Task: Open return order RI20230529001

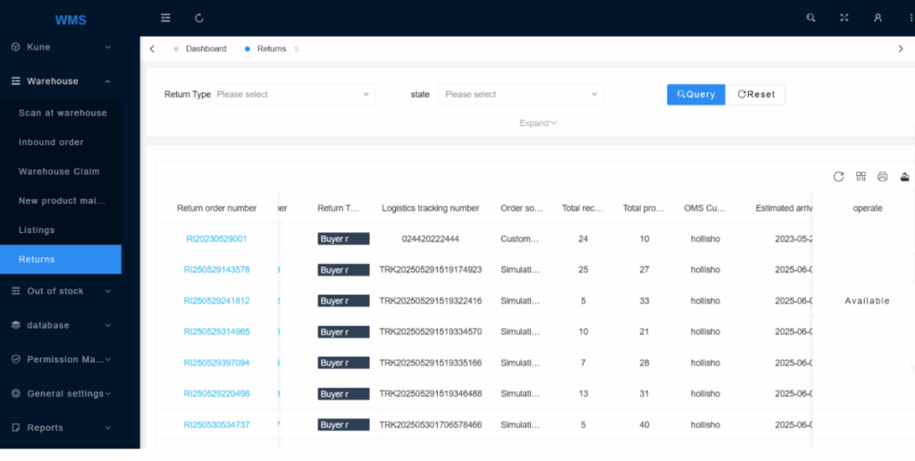Action: 216,239
